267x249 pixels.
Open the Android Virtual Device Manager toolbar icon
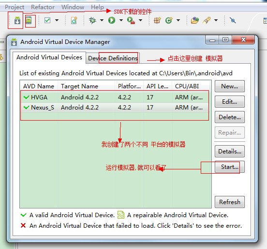click(x=29, y=20)
